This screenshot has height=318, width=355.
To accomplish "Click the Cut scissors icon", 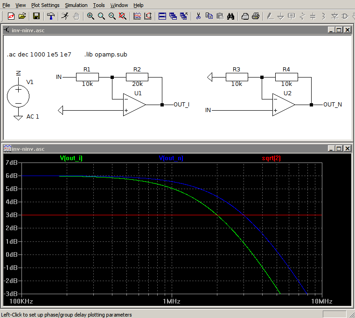I will [x=198, y=16].
